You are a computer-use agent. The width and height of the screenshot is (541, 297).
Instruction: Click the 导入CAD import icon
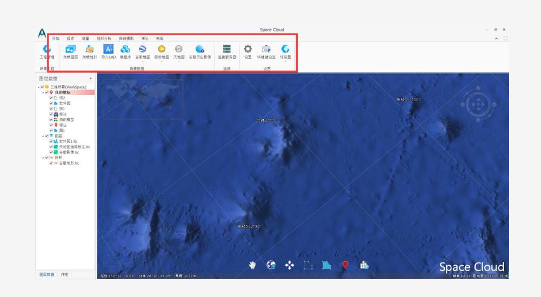pos(108,50)
